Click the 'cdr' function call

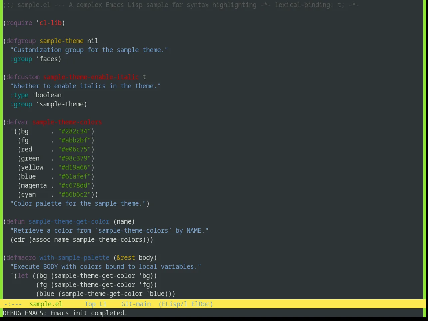click(19, 239)
